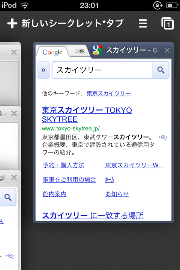The height and width of the screenshot is (270, 180).
Task: Open the お知らせ sitelink
Action: click(117, 194)
